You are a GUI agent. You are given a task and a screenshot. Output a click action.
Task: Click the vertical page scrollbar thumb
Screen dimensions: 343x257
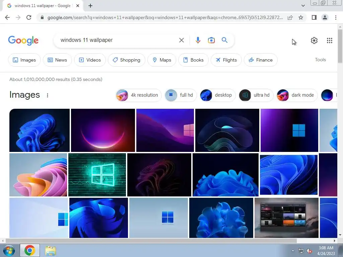point(340,46)
